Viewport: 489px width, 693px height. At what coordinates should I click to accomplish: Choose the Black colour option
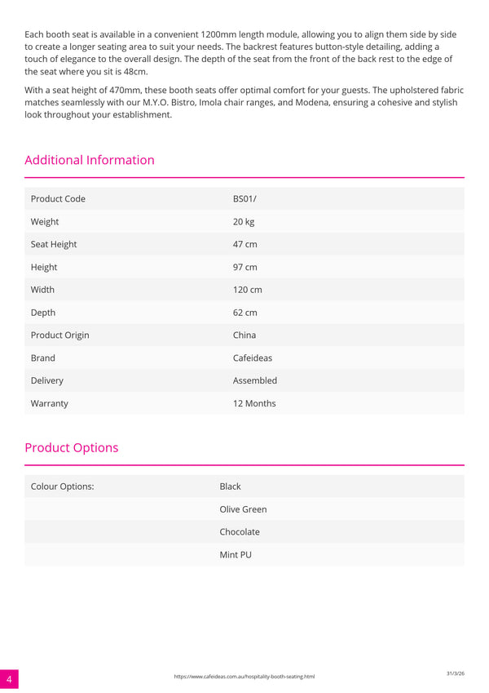coord(230,486)
